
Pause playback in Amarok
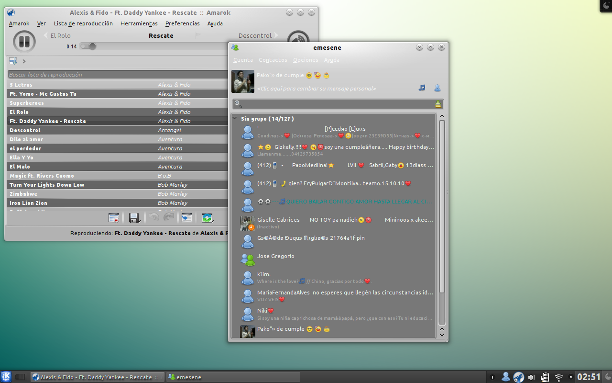pyautogui.click(x=24, y=41)
